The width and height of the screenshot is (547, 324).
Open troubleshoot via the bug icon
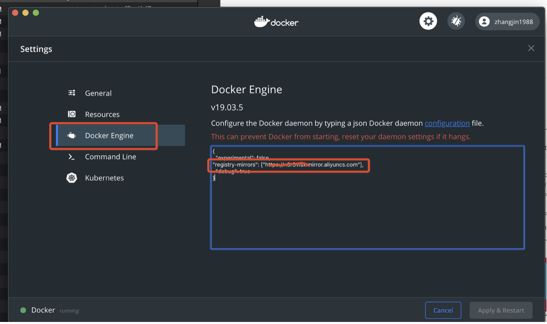[x=456, y=21]
